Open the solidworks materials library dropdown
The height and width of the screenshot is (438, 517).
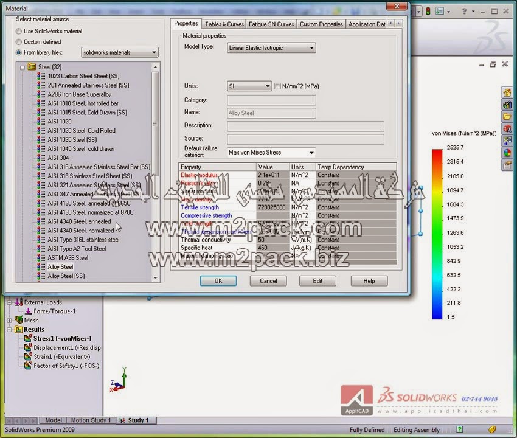click(x=120, y=52)
